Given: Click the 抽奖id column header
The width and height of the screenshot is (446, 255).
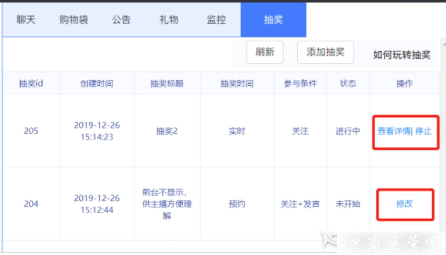Looking at the screenshot, I should (x=31, y=83).
